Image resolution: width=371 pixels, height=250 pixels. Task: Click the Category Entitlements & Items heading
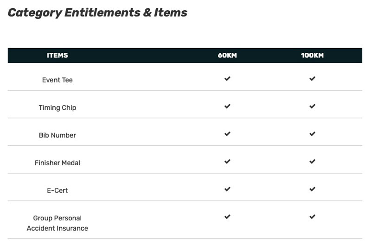click(x=97, y=12)
